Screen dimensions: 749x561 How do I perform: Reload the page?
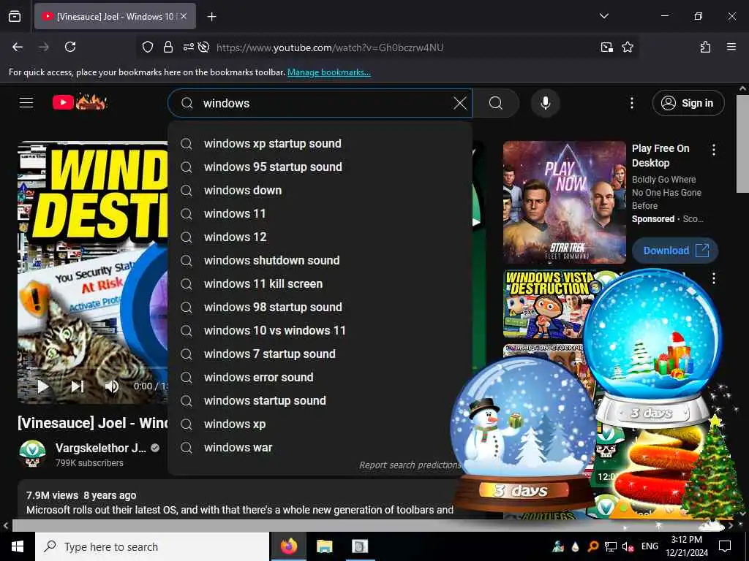pyautogui.click(x=70, y=47)
